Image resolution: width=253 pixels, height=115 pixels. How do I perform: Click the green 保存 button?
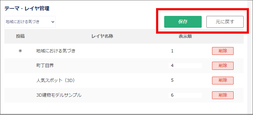pos(183,22)
